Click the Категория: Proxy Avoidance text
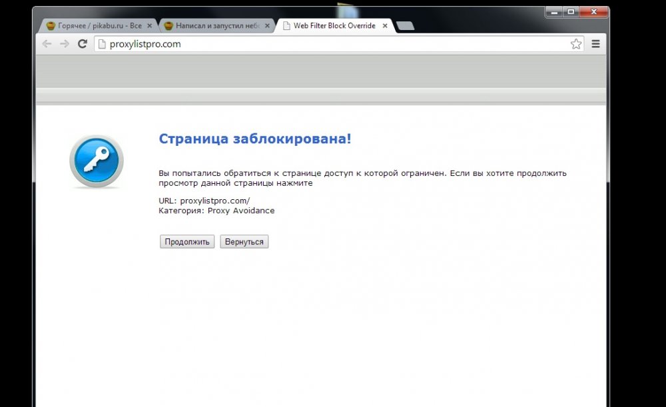The image size is (666, 407). click(216, 210)
